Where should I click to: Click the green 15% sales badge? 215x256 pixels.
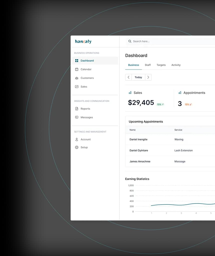click(x=160, y=104)
